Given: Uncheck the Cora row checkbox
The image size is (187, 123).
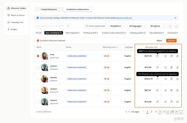Looking at the screenshot, I should (x=38, y=56).
